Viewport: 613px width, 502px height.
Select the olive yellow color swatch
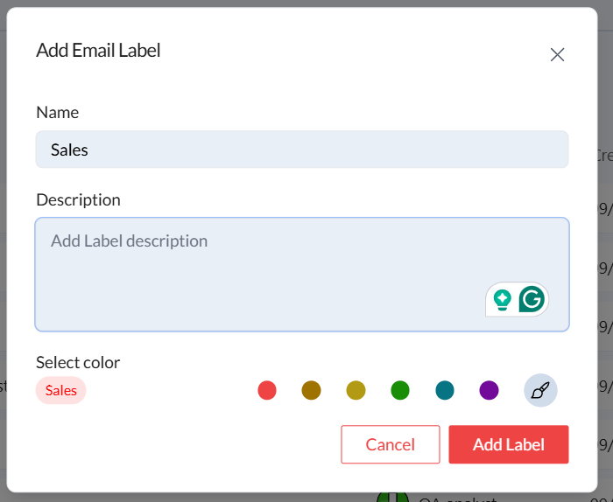coord(356,391)
